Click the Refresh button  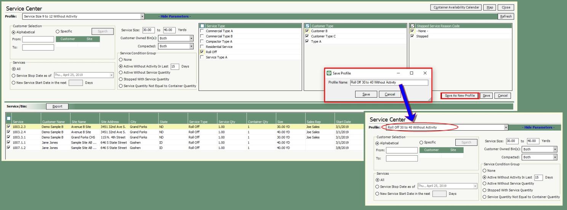pyautogui.click(x=506, y=16)
